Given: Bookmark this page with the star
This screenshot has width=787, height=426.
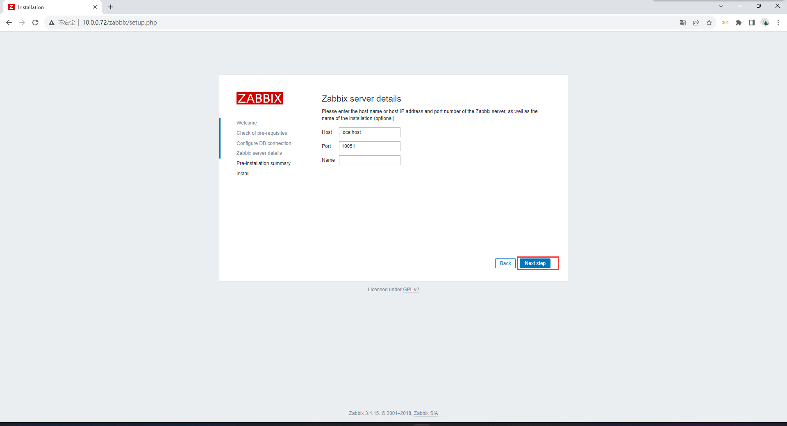Looking at the screenshot, I should point(709,23).
